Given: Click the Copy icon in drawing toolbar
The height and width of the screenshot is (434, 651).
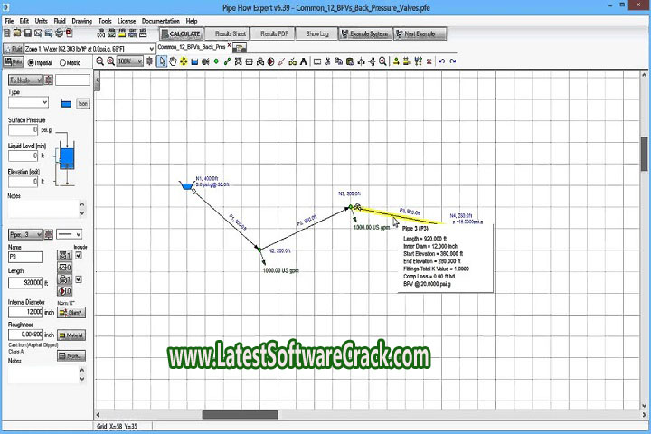Looking at the screenshot, I should coord(339,61).
